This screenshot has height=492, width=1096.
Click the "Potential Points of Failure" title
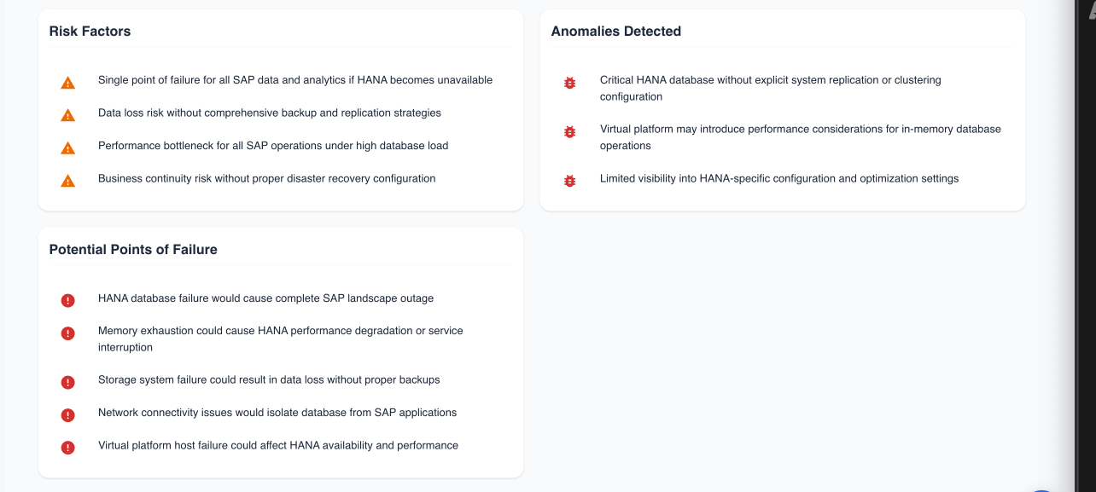pyautogui.click(x=132, y=249)
